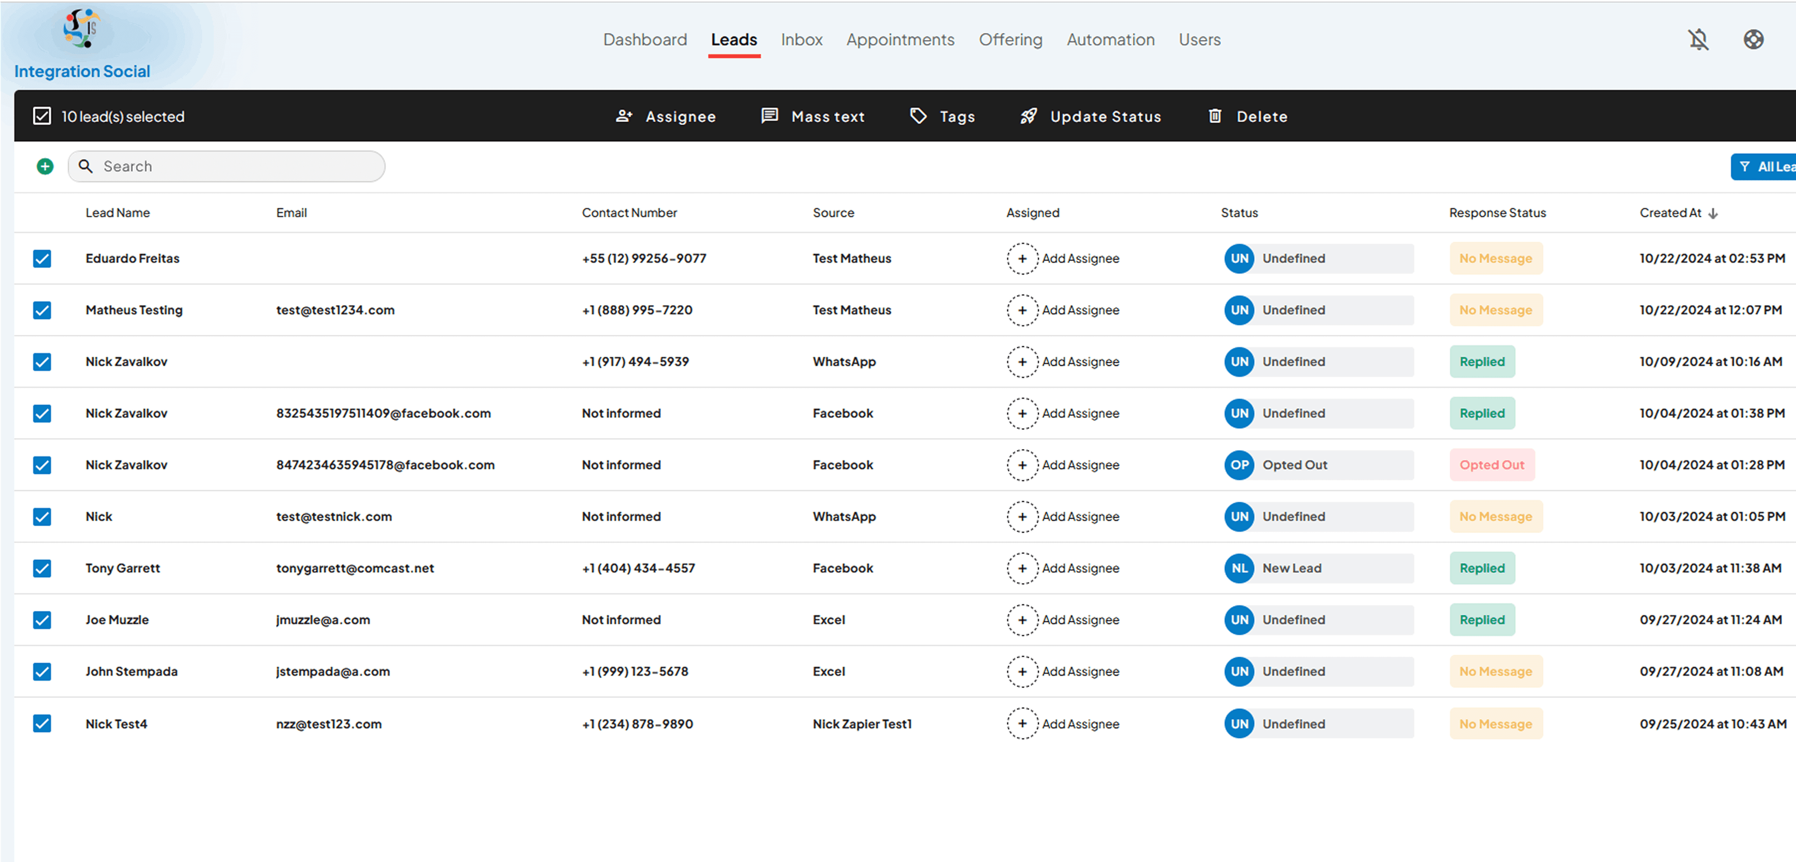Open the help lifebuoy icon
The width and height of the screenshot is (1796, 862).
point(1753,40)
